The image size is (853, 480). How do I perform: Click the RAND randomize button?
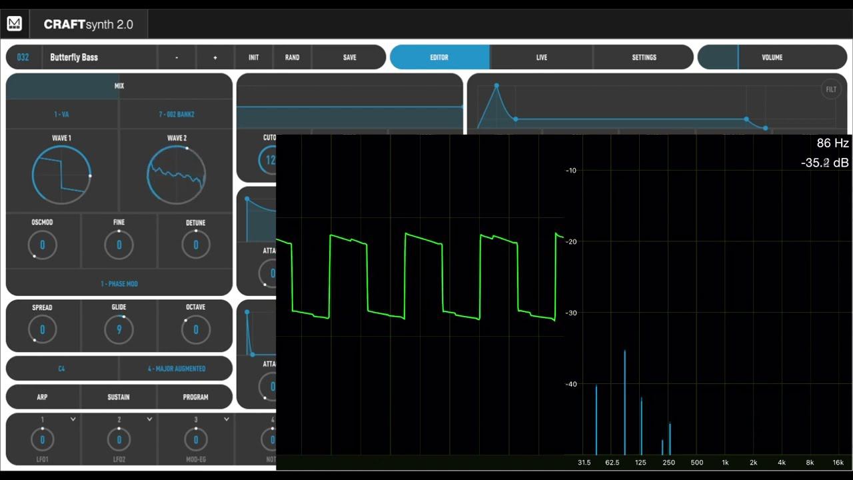tap(292, 57)
